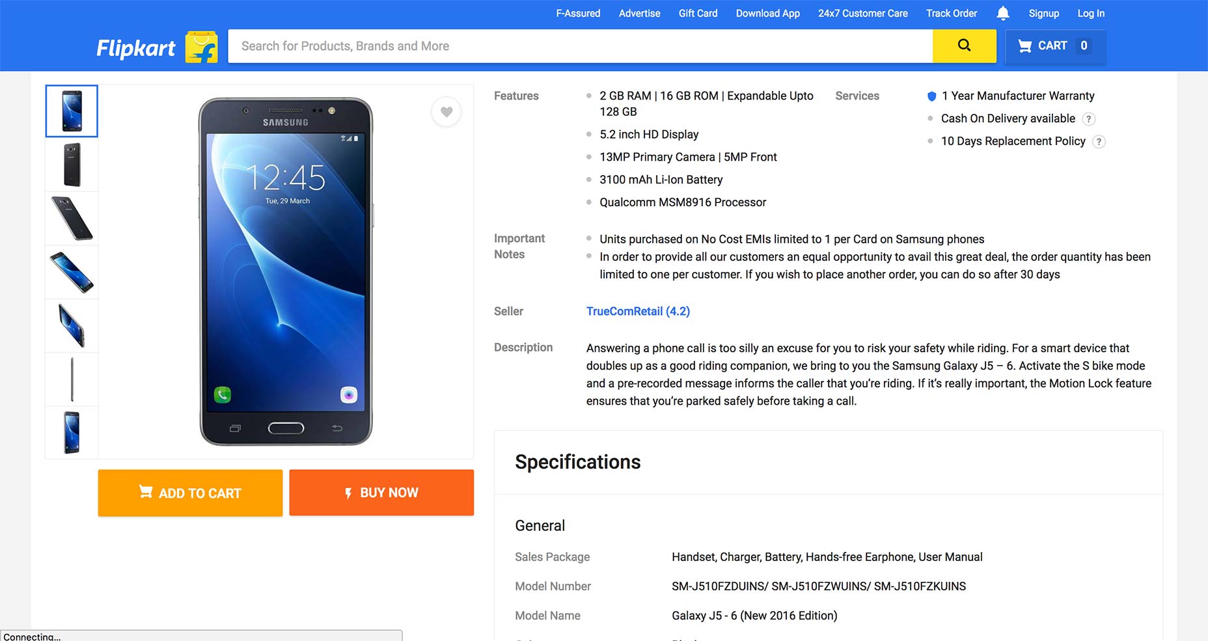Open 24x7 Customer Care link
The image size is (1208, 641).
click(862, 13)
